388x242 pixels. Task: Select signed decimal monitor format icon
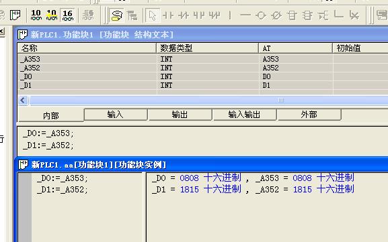(x=52, y=15)
